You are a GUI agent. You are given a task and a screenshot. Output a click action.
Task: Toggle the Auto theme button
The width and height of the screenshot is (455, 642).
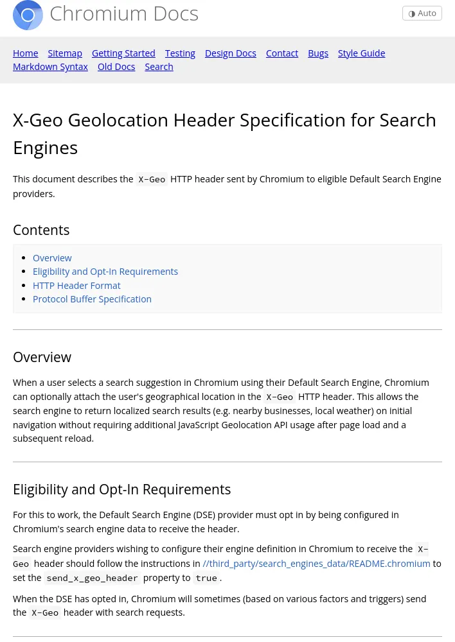(x=422, y=13)
